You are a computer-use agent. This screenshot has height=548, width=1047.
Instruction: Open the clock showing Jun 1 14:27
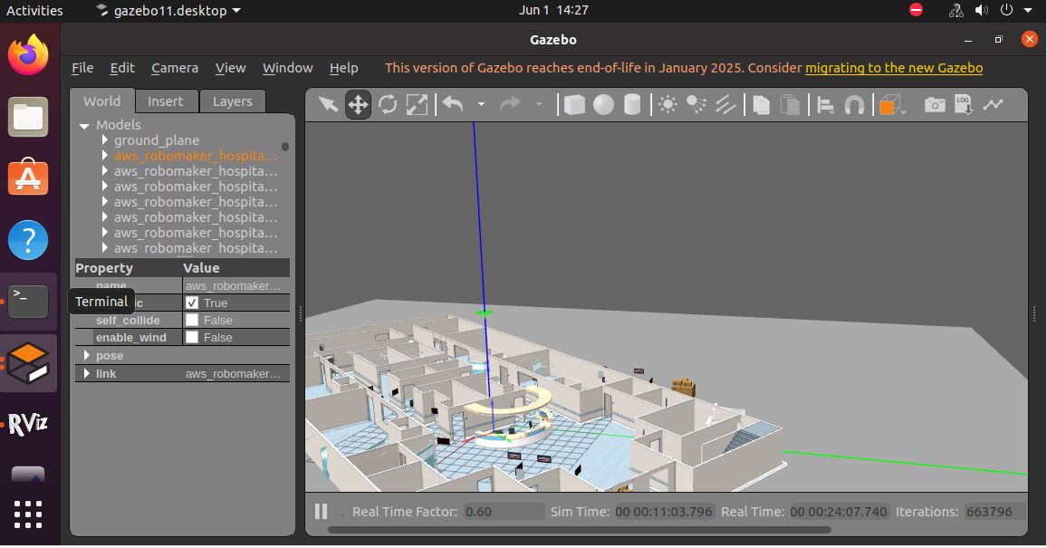(x=553, y=10)
